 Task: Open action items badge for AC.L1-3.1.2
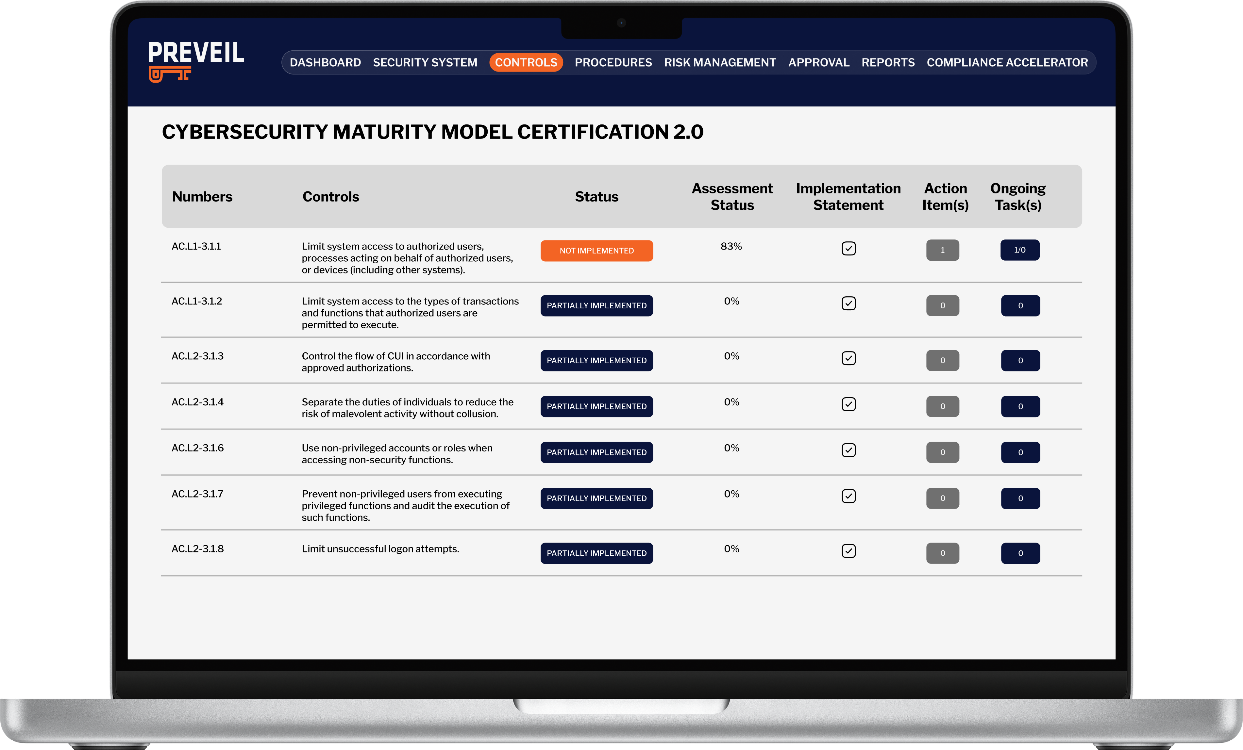coord(942,305)
